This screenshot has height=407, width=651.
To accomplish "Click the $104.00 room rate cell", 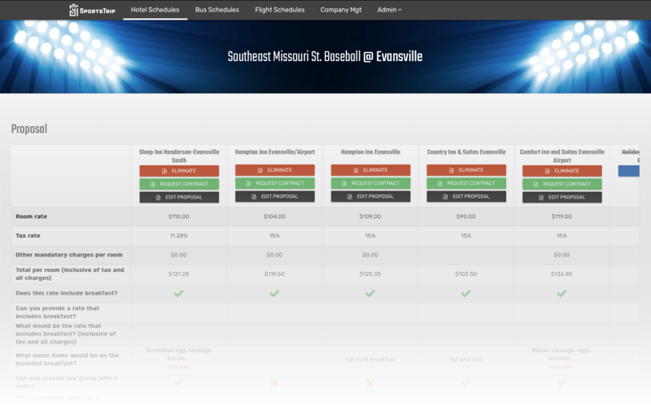I will (274, 217).
